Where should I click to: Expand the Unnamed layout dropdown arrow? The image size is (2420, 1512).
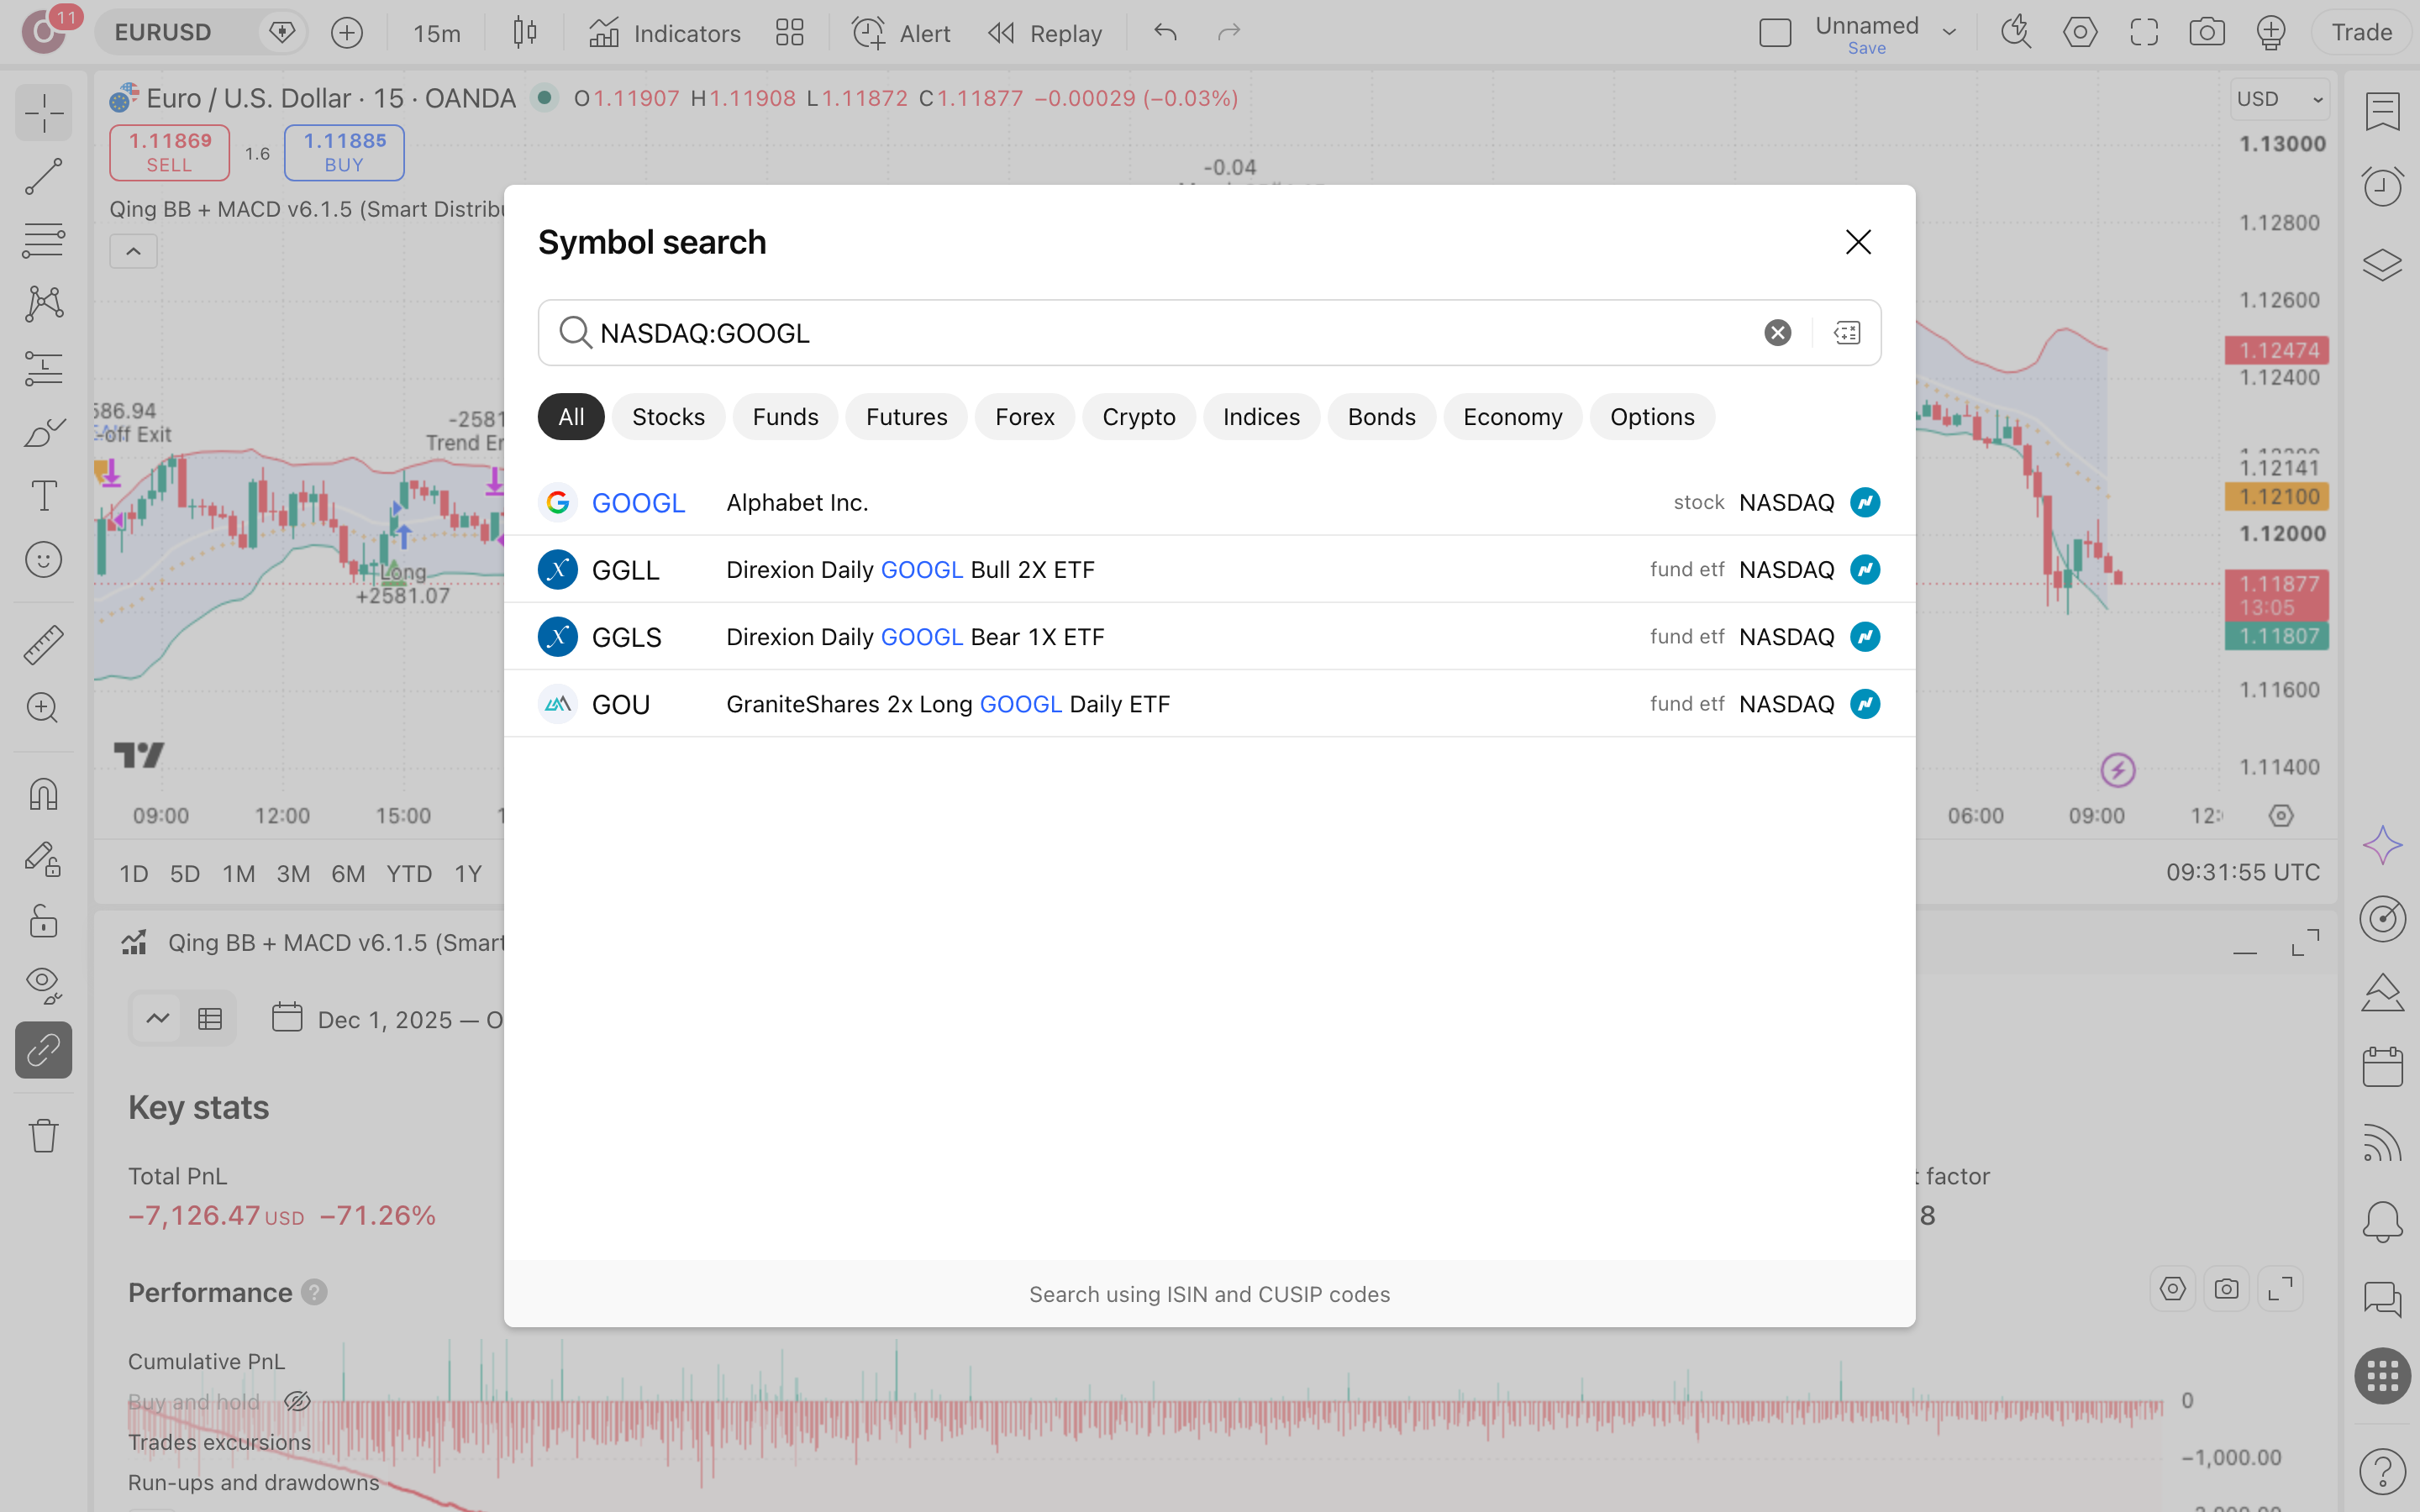tap(1949, 33)
